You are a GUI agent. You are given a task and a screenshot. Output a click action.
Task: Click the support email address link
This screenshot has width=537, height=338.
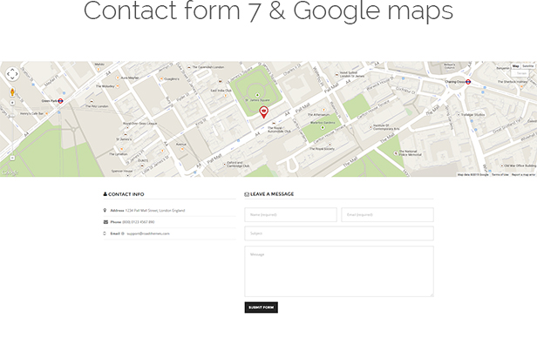coord(148,233)
